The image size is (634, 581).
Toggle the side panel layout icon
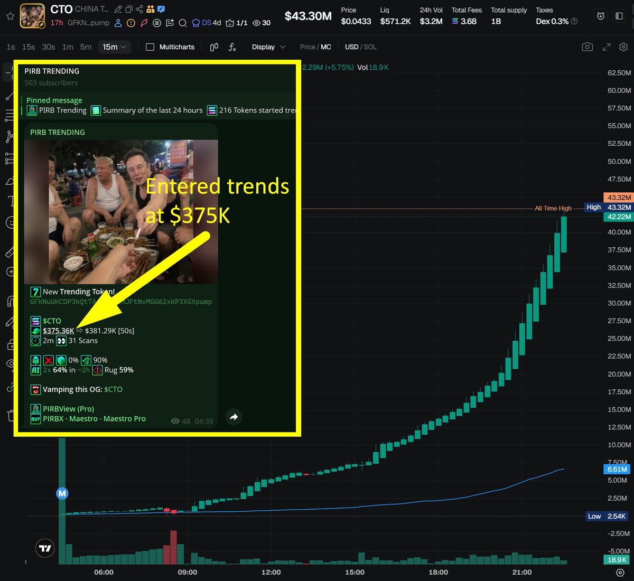619,16
